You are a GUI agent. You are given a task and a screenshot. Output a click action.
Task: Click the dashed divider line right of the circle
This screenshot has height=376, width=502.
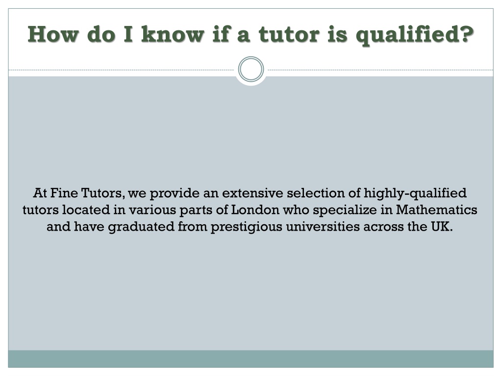380,70
